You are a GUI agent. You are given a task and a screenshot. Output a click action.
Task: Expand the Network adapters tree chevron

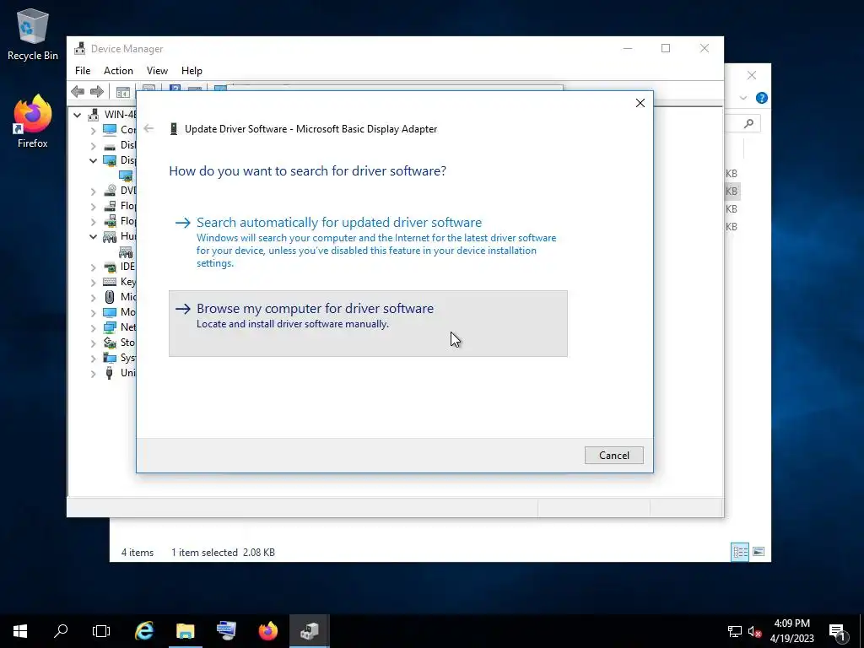pos(93,328)
